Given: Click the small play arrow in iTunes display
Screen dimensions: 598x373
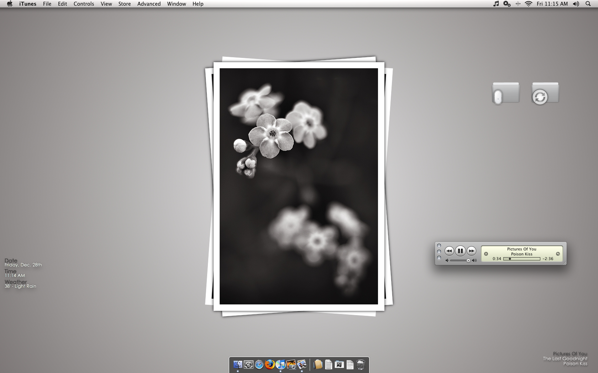Looking at the screenshot, I should coord(486,254).
